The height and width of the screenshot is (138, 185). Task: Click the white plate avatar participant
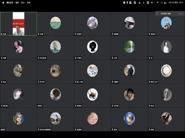pos(166,71)
